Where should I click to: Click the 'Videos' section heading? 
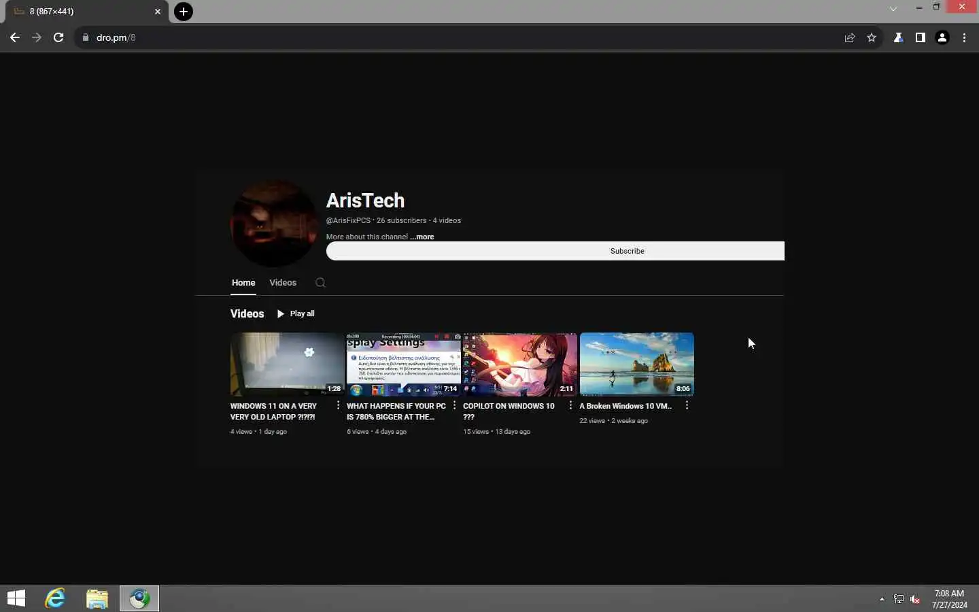pyautogui.click(x=247, y=313)
